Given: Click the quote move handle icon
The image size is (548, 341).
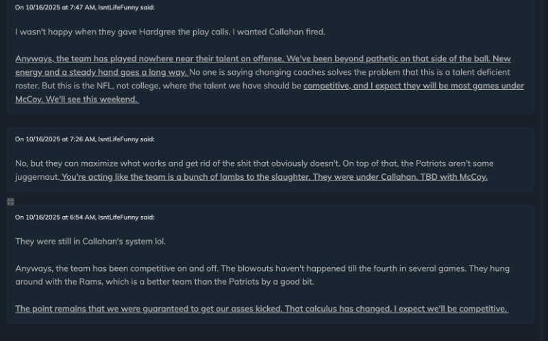Looking at the screenshot, I should [10, 202].
